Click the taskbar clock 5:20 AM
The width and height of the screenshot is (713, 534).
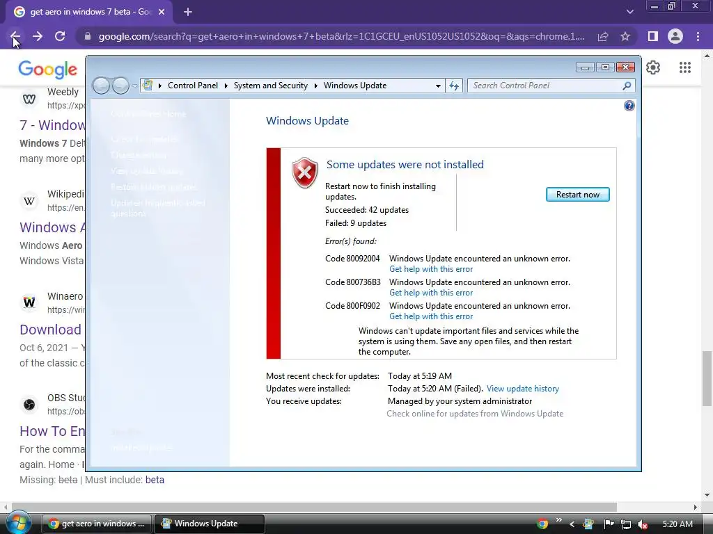[x=677, y=524]
